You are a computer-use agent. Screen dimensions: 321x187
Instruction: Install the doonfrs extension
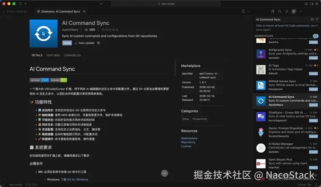pos(313,42)
